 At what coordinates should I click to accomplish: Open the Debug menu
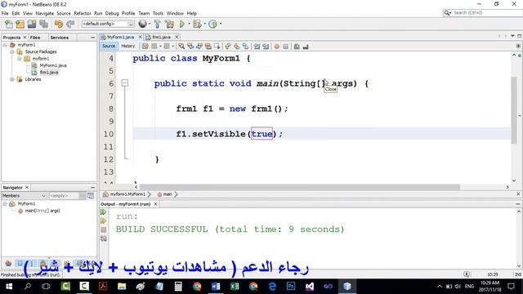click(x=112, y=13)
